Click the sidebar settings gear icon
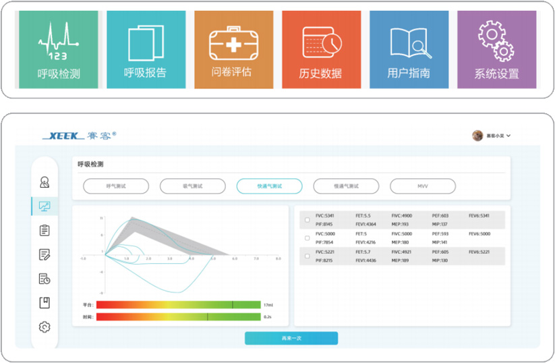This screenshot has width=555, height=363. pyautogui.click(x=45, y=327)
